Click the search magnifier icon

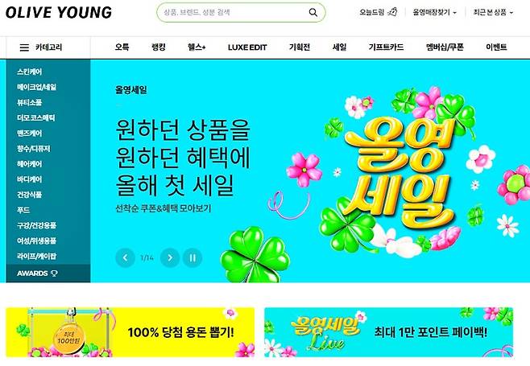tap(313, 13)
